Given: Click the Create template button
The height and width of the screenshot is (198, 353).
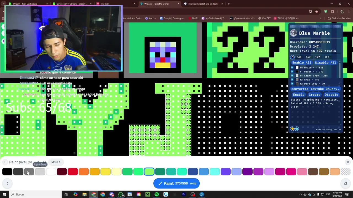Looking at the screenshot, I should pyautogui.click(x=314, y=95).
